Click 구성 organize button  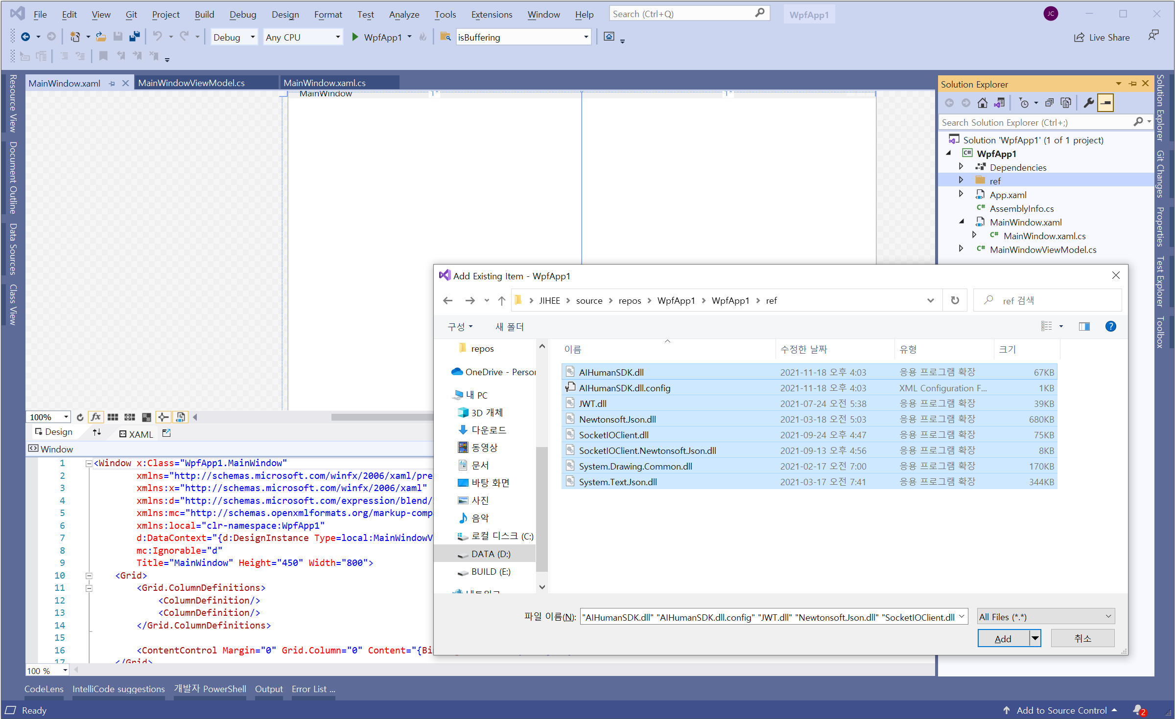(x=460, y=327)
